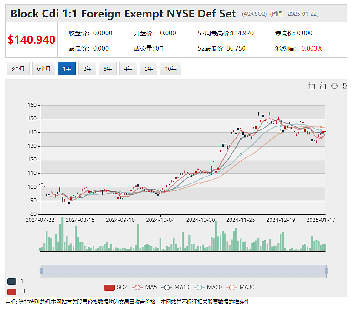Image resolution: width=351 pixels, height=309 pixels.
Task: Select the horizontal brush selection icon
Action: coord(334,86)
